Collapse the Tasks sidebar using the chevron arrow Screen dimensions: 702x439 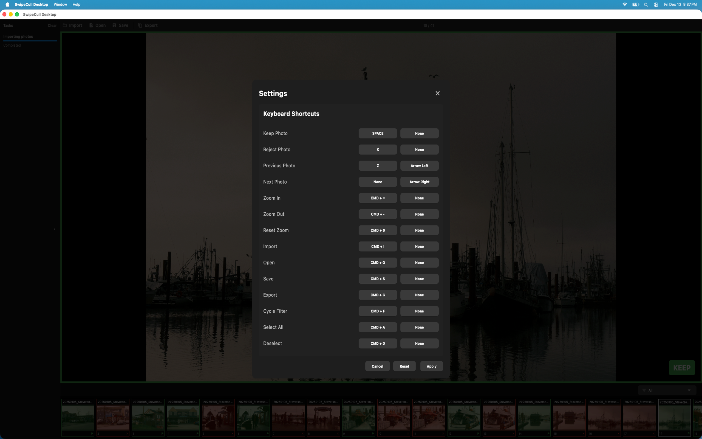tap(55, 229)
